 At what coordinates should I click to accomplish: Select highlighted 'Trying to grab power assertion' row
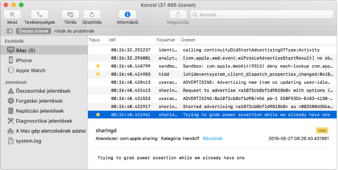(x=212, y=115)
